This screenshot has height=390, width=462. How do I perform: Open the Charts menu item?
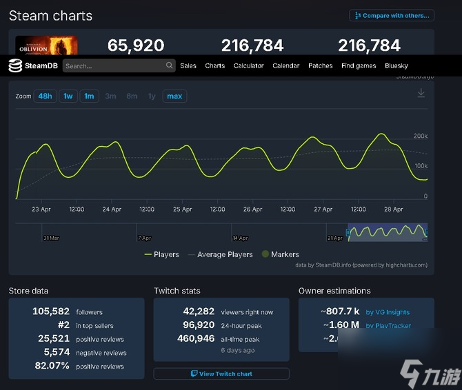click(x=214, y=65)
